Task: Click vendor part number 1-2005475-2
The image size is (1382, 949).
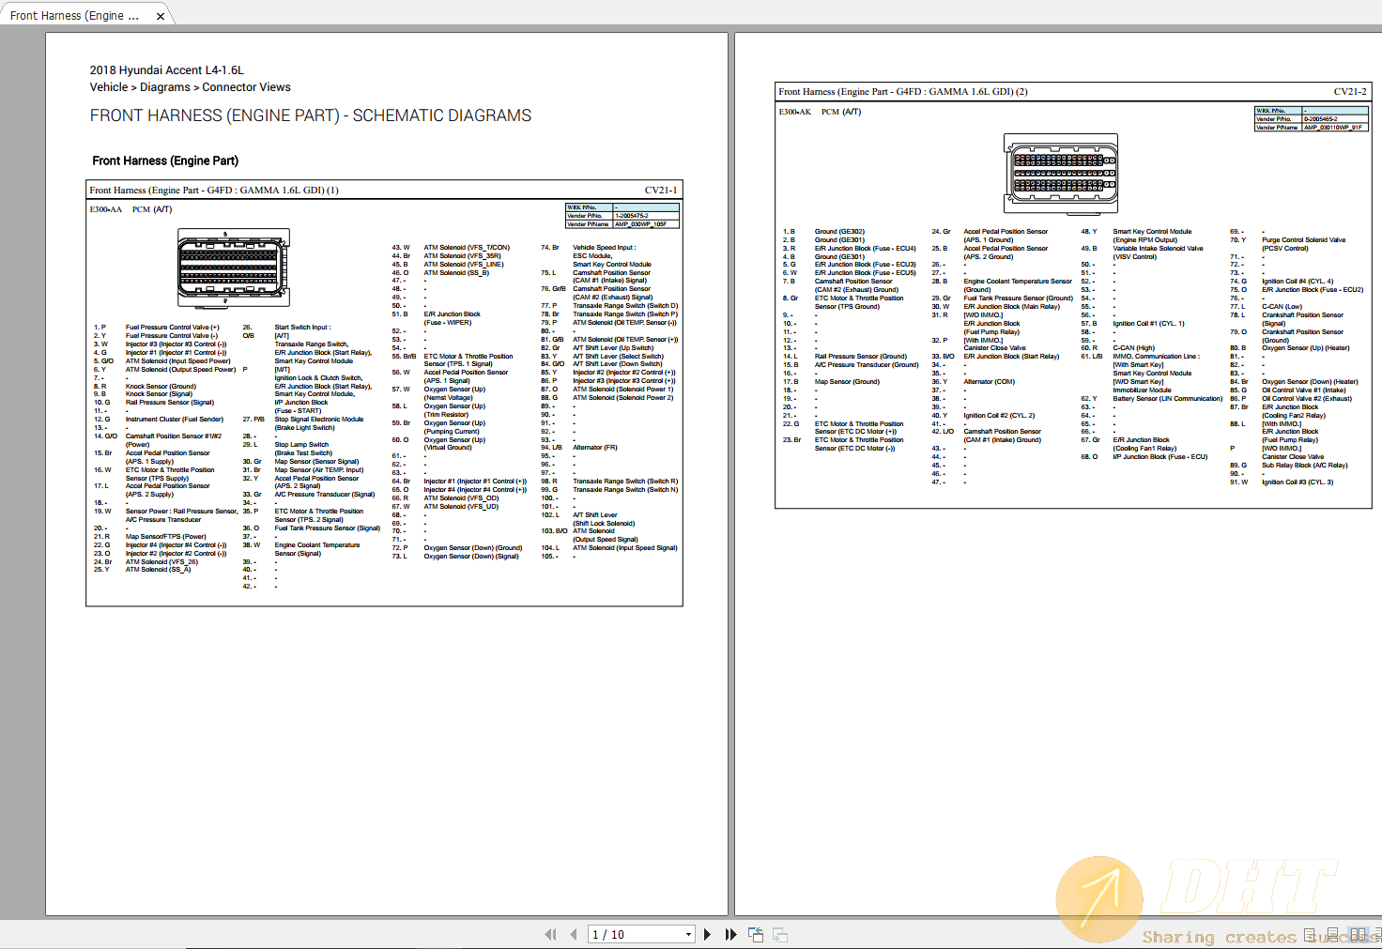Action: (x=632, y=216)
